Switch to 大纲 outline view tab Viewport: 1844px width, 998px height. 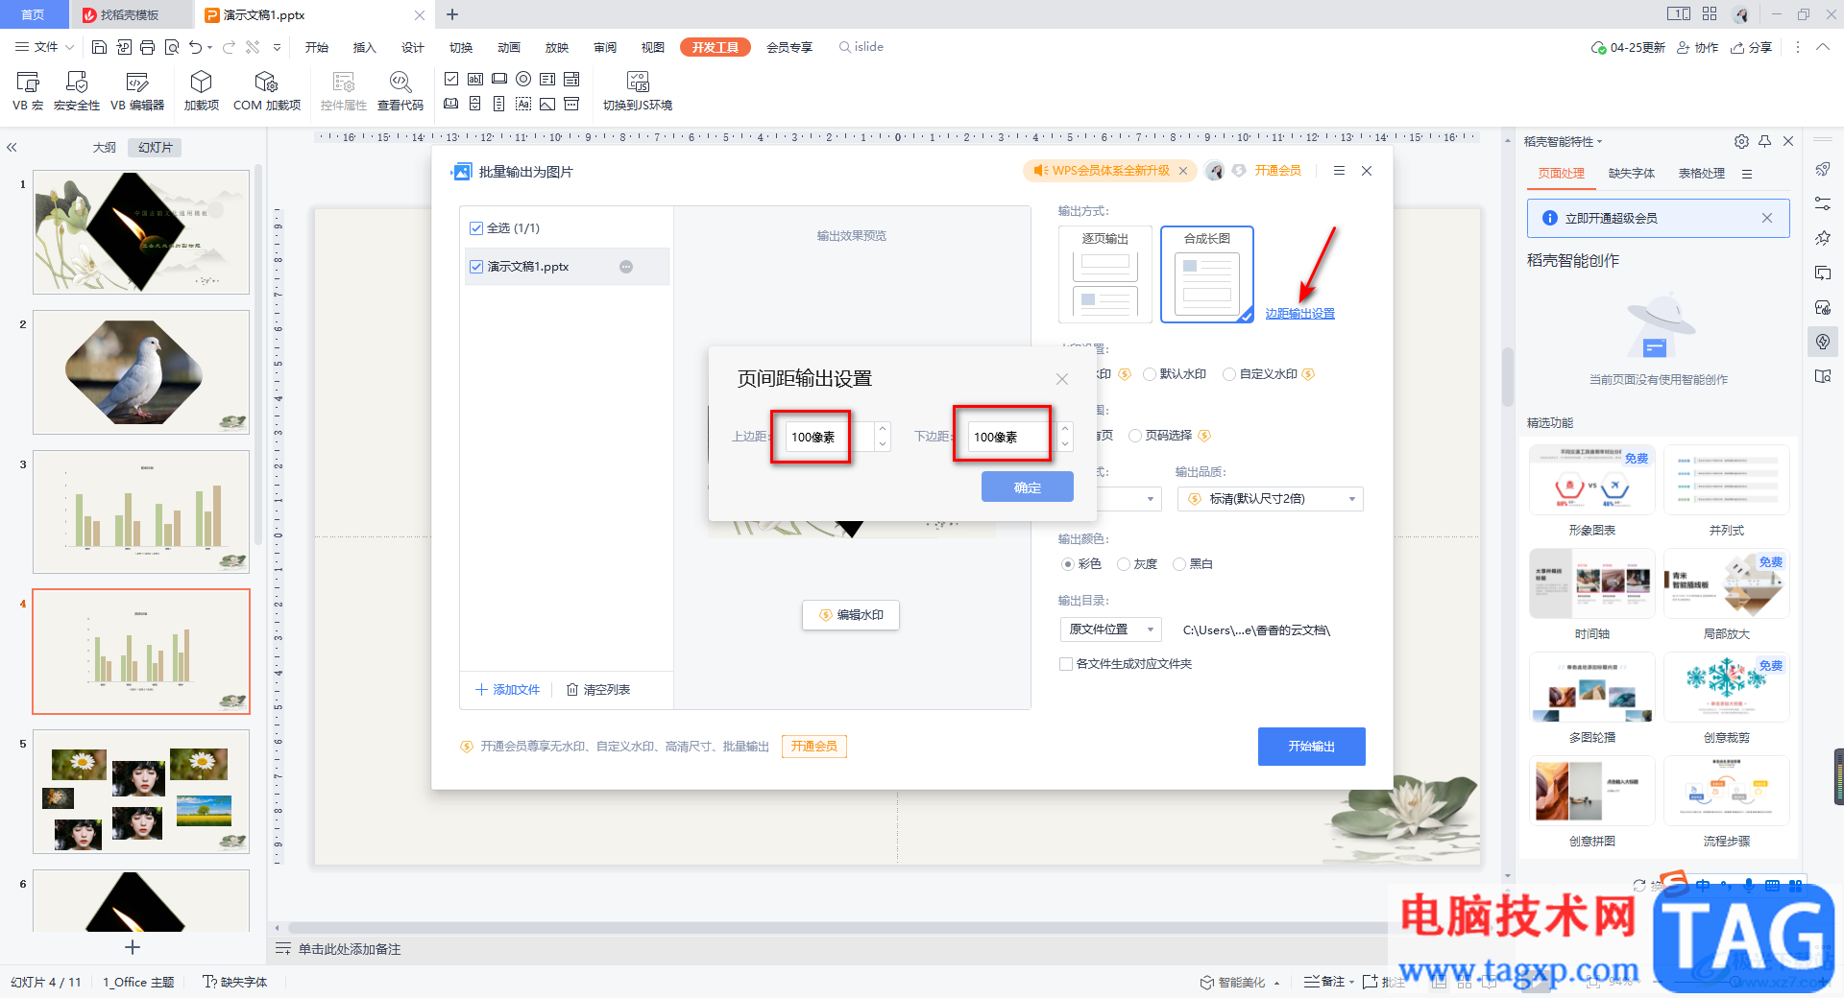coord(105,148)
